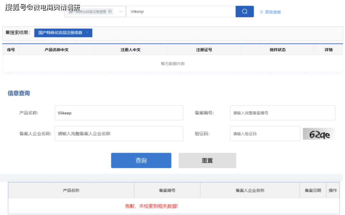Click the grid icon beside 搜索结果
345x215 pixels.
[7, 33]
